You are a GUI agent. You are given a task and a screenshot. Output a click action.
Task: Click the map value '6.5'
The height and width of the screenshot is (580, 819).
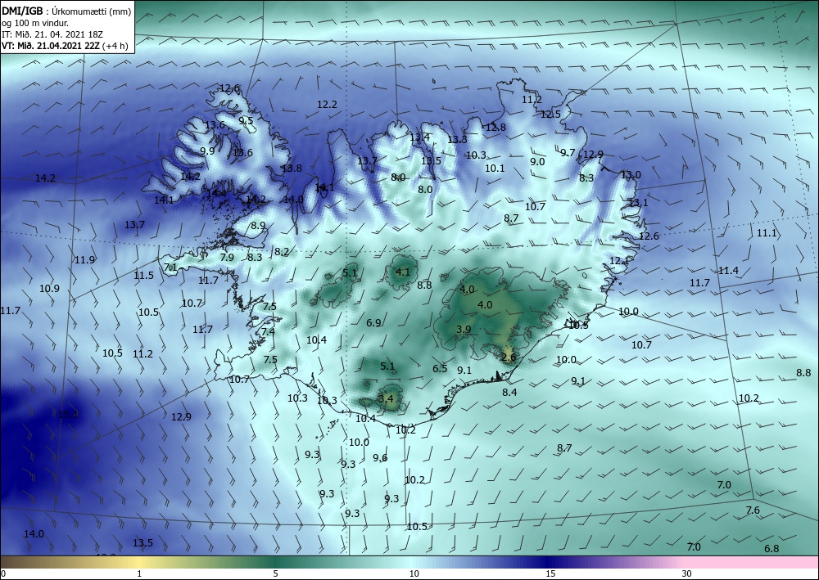point(440,369)
